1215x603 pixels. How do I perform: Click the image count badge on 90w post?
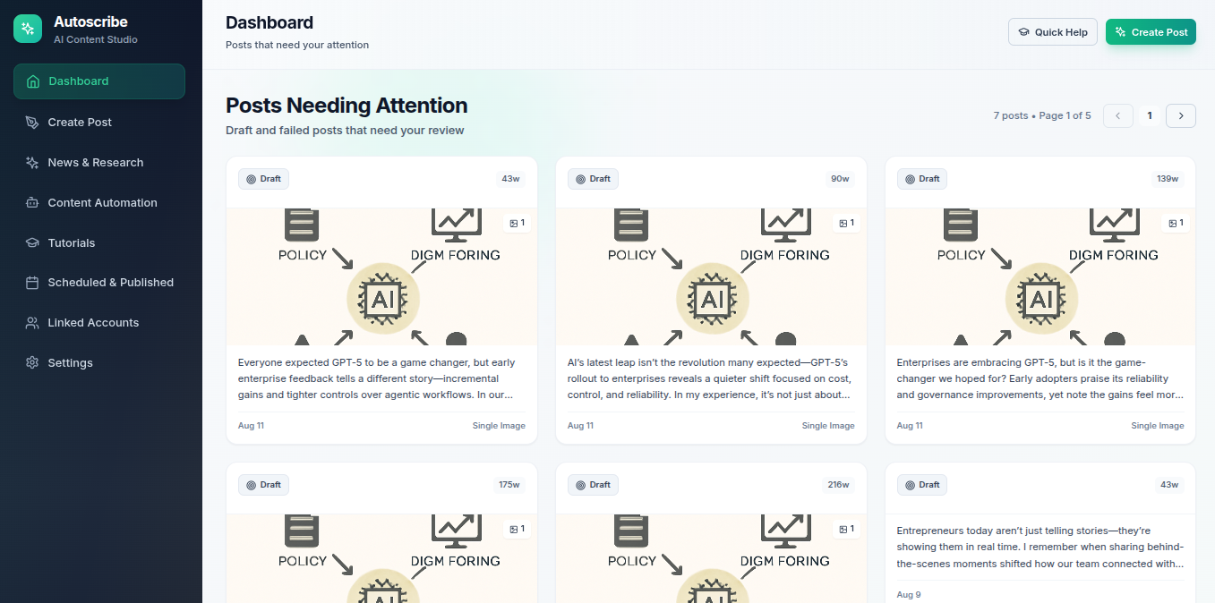(845, 223)
